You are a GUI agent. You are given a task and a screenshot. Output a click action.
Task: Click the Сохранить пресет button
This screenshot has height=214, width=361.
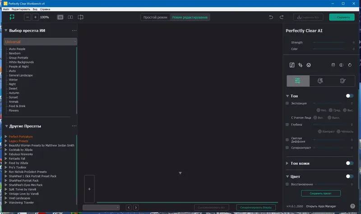click(321, 193)
